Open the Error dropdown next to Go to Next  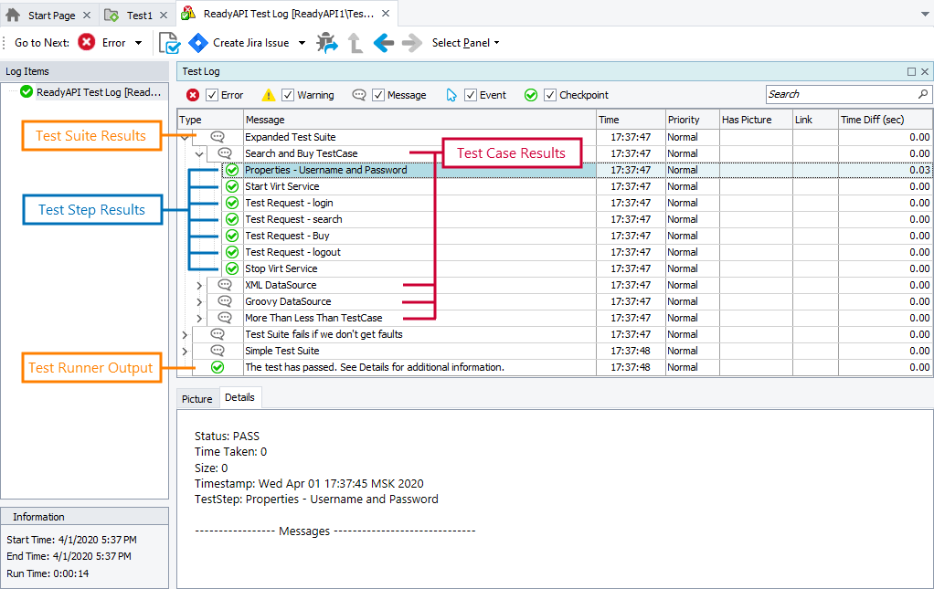(x=138, y=42)
